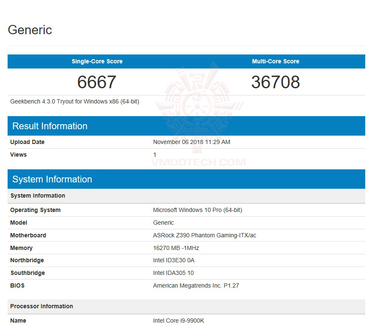Click the processor Name label

[18, 321]
